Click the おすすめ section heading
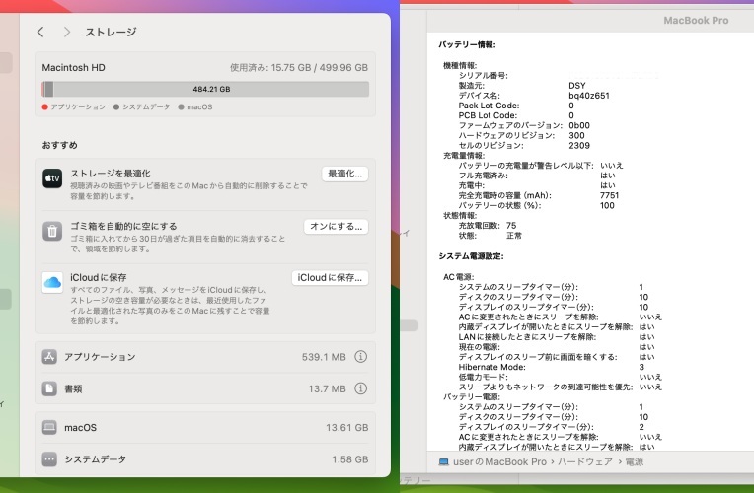Image resolution: width=754 pixels, height=493 pixels. coord(59,145)
